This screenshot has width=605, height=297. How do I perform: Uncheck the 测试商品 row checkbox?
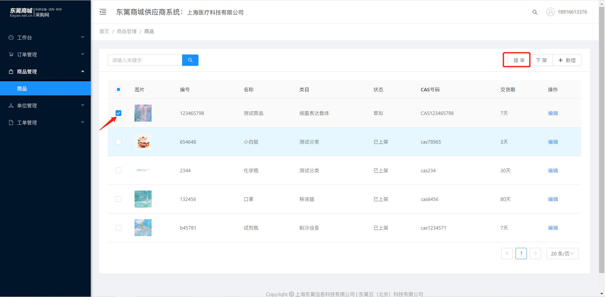118,113
